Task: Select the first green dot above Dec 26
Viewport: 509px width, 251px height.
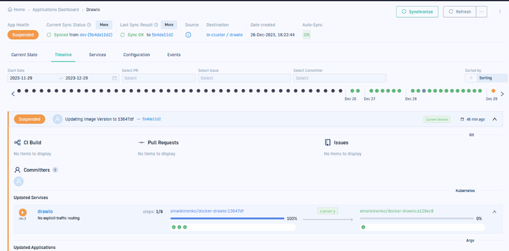Action: pyautogui.click(x=352, y=91)
